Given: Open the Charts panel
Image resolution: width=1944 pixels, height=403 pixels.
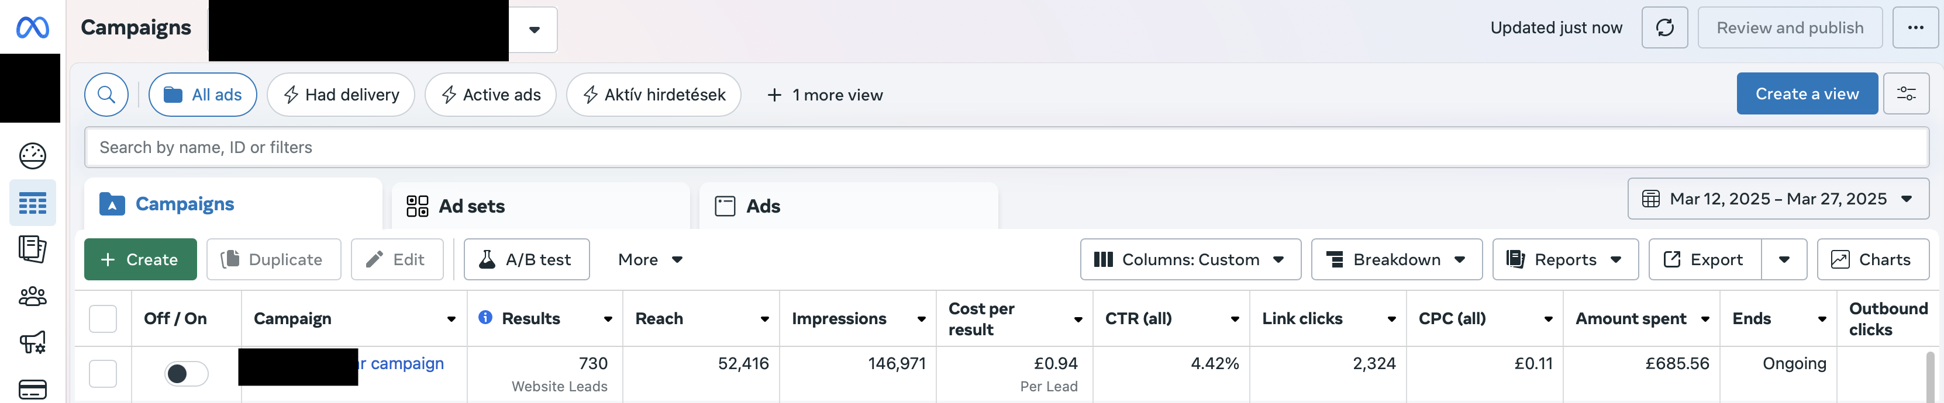Looking at the screenshot, I should (1873, 260).
